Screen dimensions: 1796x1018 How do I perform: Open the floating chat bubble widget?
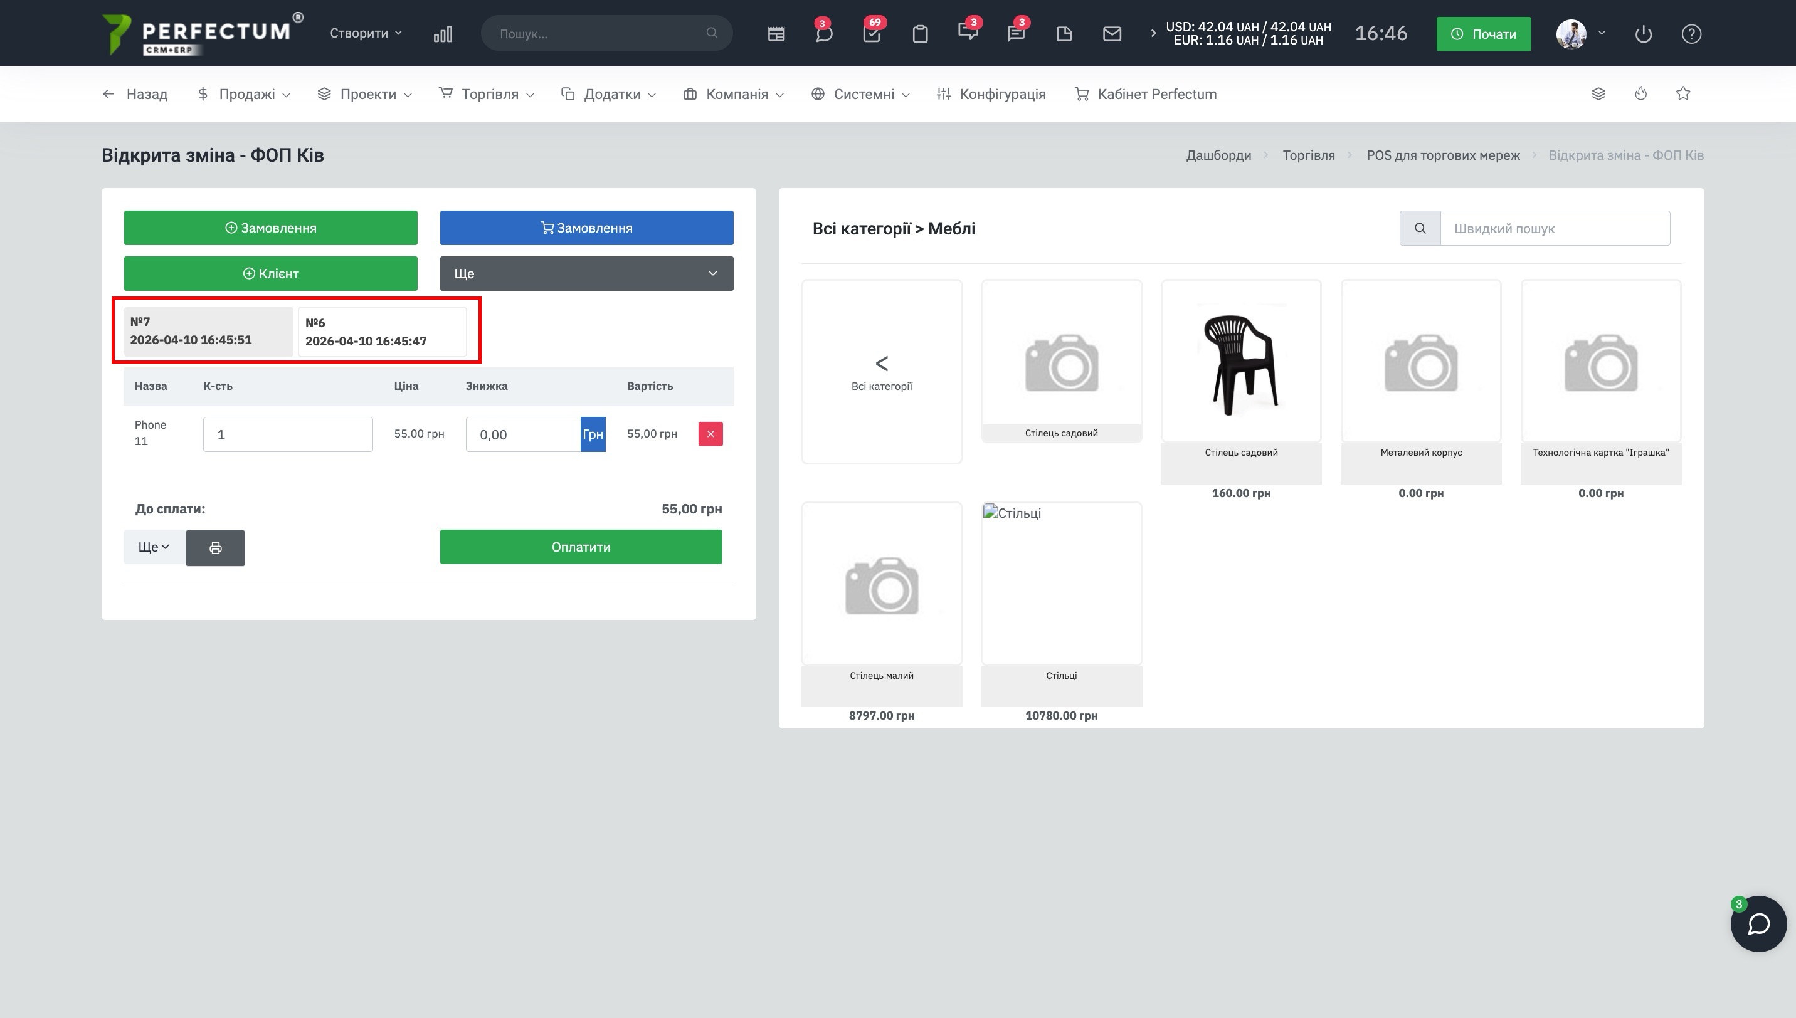point(1758,923)
